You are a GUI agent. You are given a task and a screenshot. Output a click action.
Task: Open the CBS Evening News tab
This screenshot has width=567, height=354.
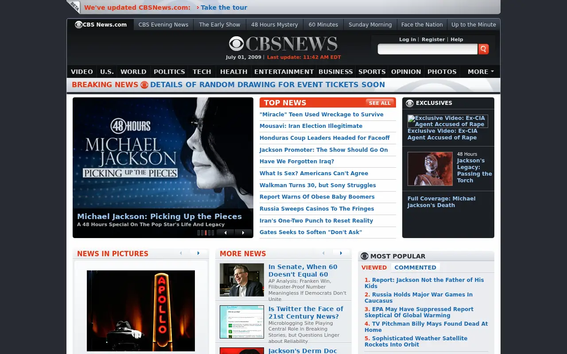pos(163,25)
